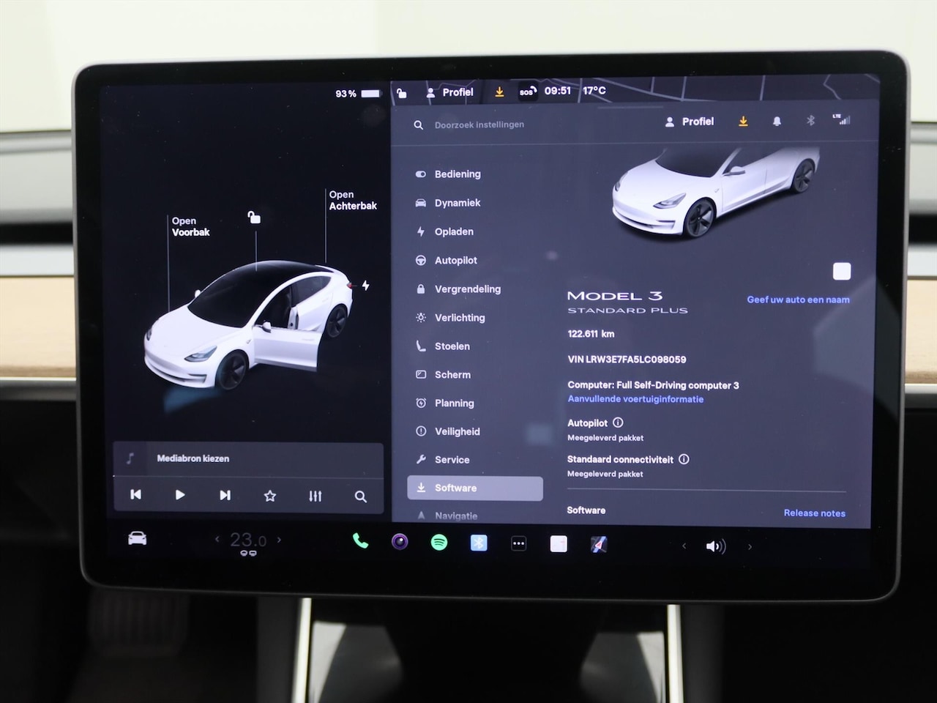Open the media equalizer settings icon
Image resolution: width=937 pixels, height=703 pixels.
point(315,496)
